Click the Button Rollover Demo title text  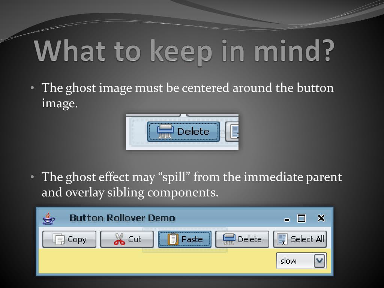[x=123, y=218]
